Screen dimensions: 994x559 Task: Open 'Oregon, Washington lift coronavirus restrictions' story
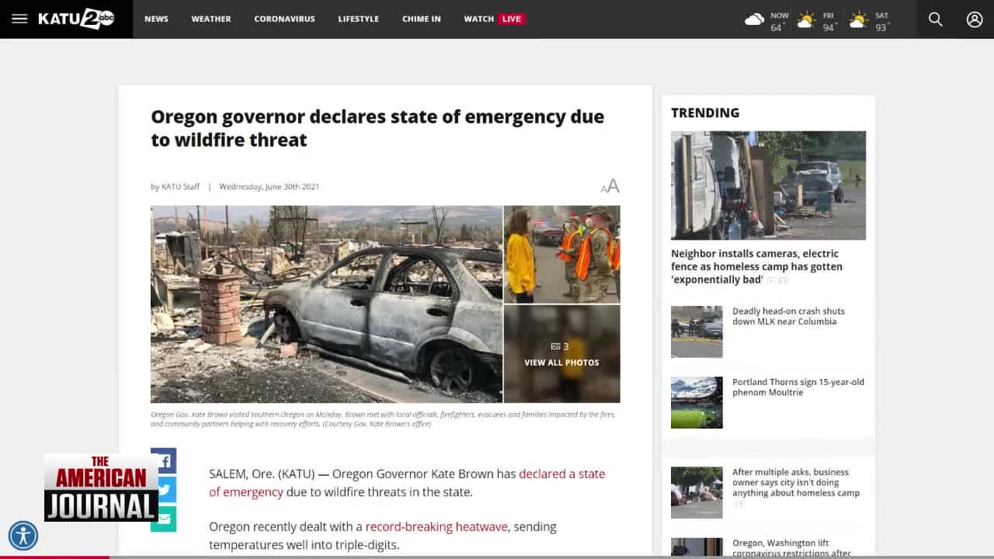792,548
